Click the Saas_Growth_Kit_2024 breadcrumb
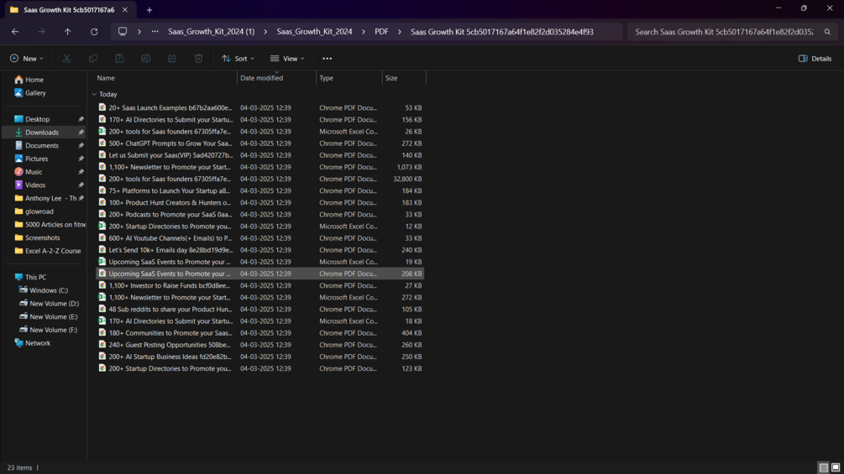The height and width of the screenshot is (474, 844). pyautogui.click(x=314, y=32)
